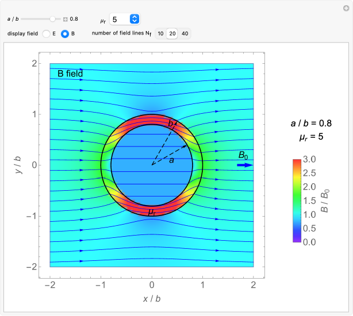Click the 'b' radius label in ring

point(170,124)
